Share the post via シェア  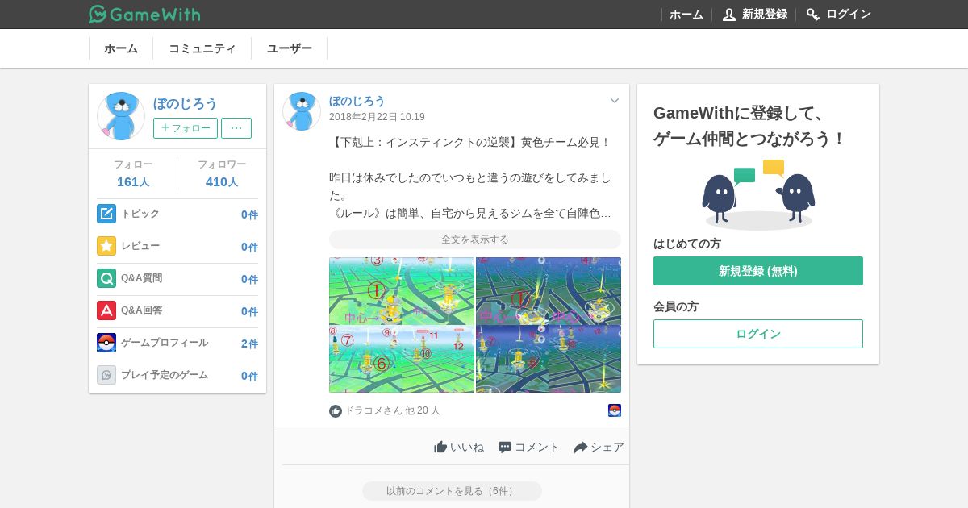click(599, 447)
